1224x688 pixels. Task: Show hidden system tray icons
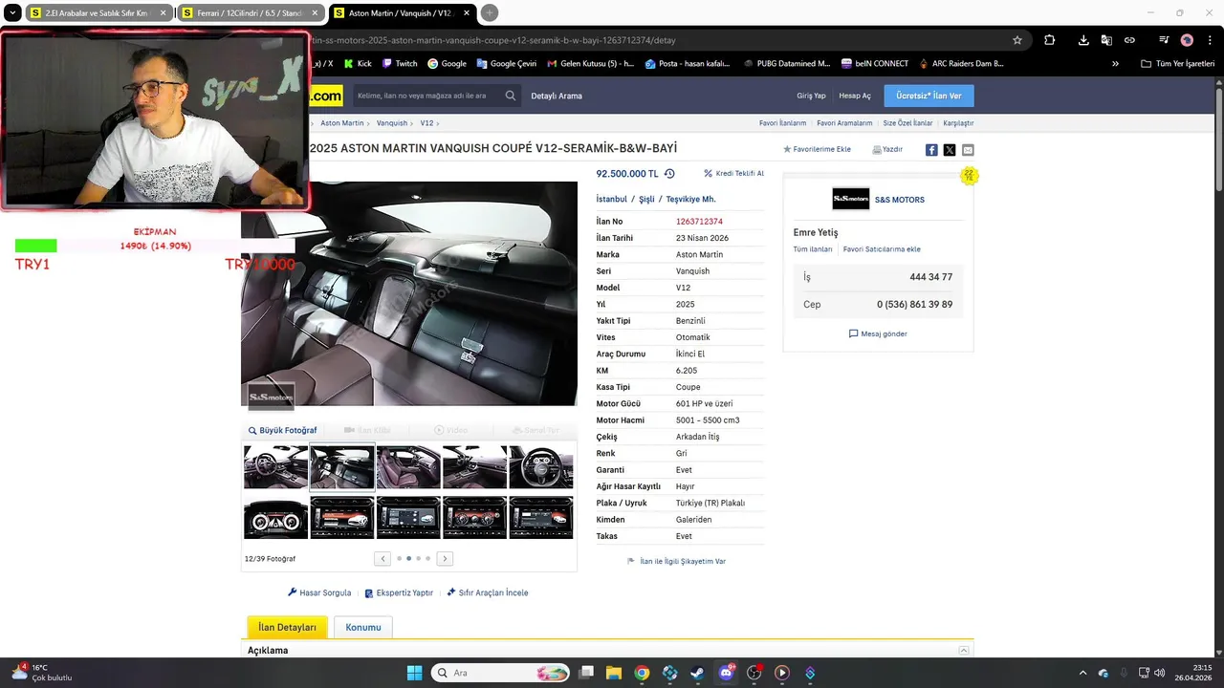coord(1082,673)
